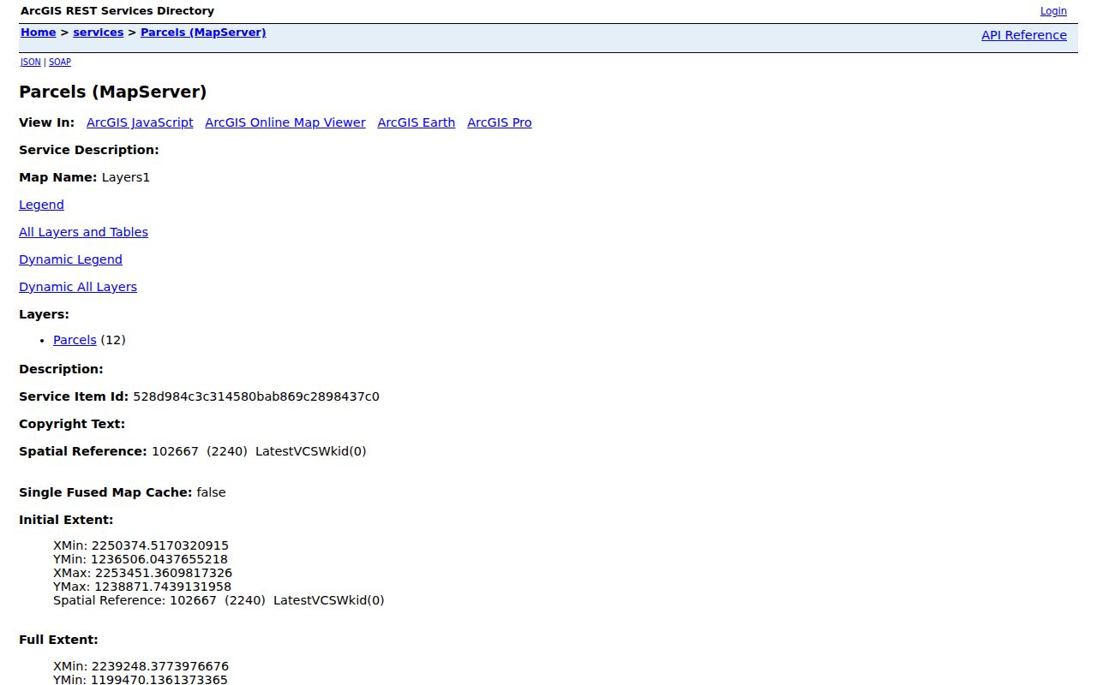View the JSON format of this page
The width and height of the screenshot is (1097, 685).
31,62
